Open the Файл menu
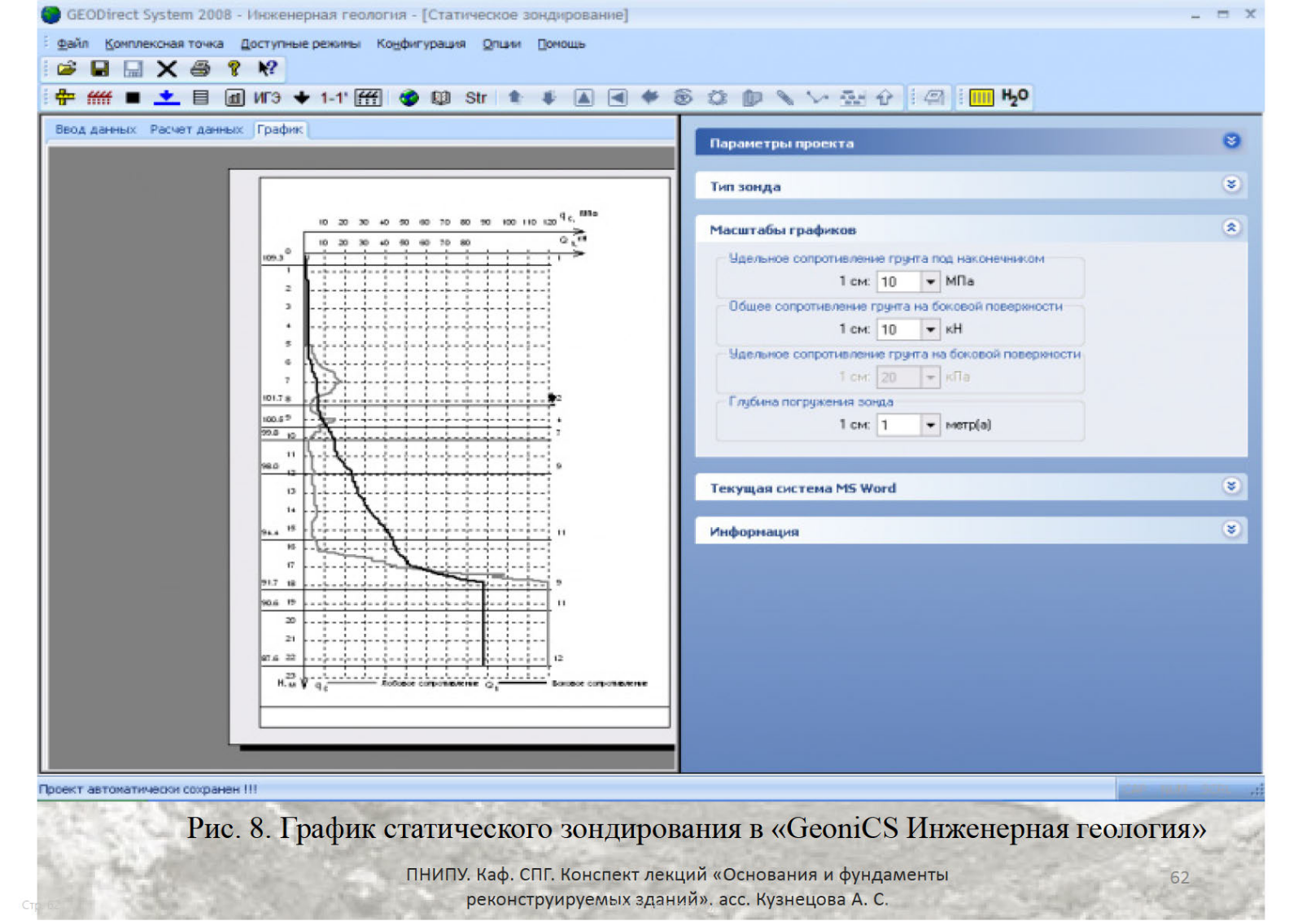 point(72,44)
